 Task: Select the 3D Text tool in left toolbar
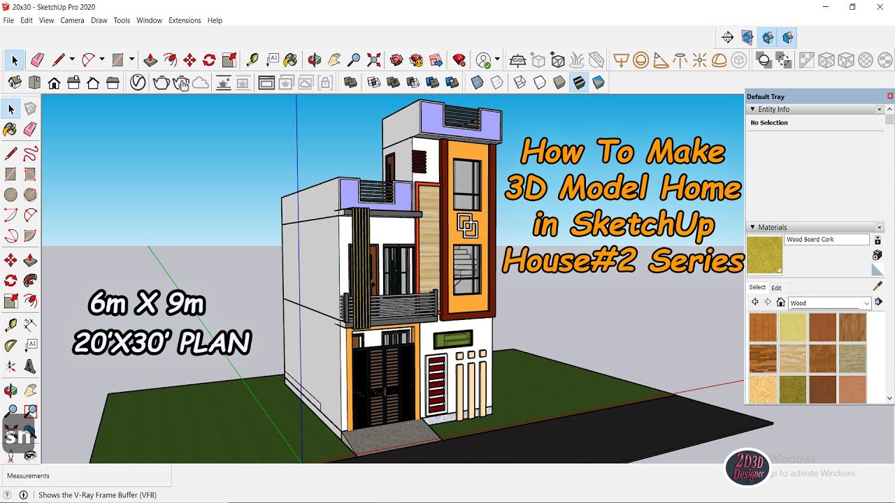pos(30,365)
